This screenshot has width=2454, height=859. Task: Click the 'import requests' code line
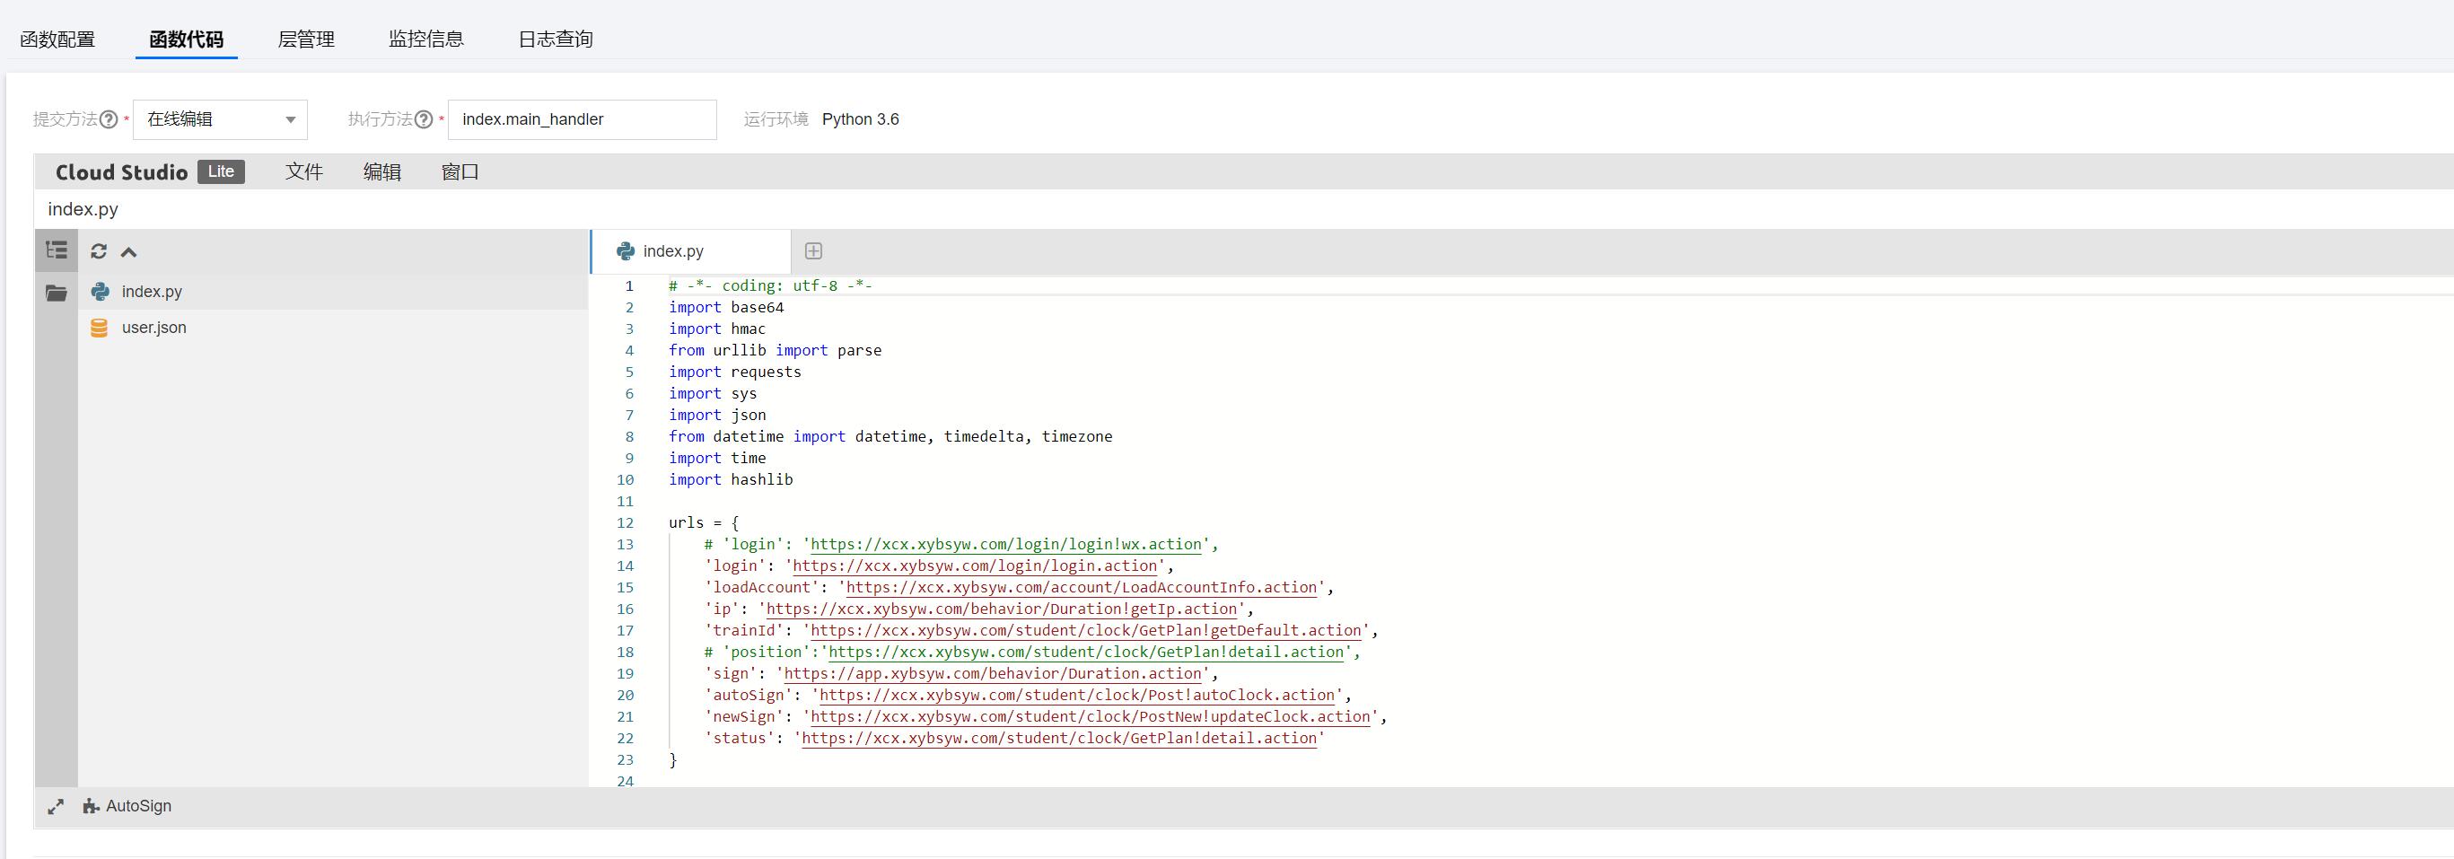(734, 373)
